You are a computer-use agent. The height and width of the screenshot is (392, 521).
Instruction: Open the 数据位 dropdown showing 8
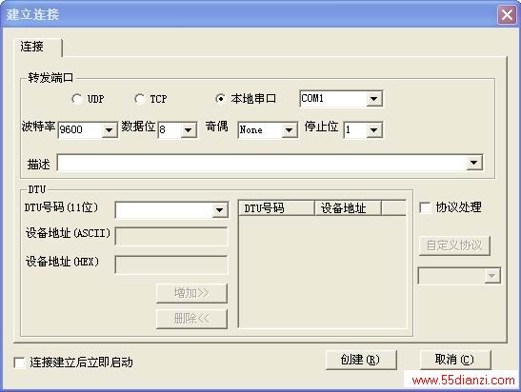pos(189,129)
